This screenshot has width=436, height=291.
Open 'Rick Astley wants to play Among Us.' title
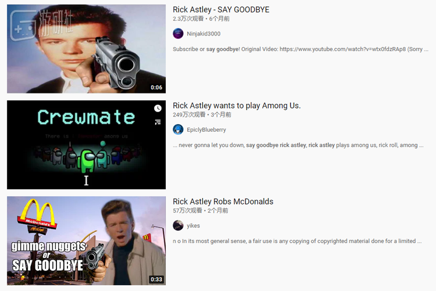(x=237, y=106)
